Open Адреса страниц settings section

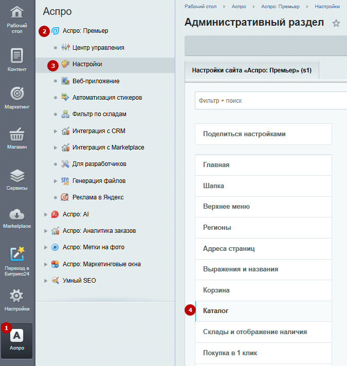coord(263,249)
